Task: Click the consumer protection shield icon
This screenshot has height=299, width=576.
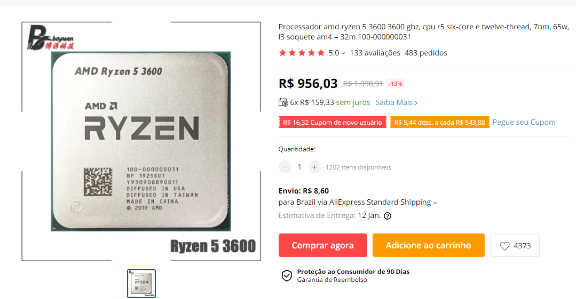Action: click(x=287, y=276)
